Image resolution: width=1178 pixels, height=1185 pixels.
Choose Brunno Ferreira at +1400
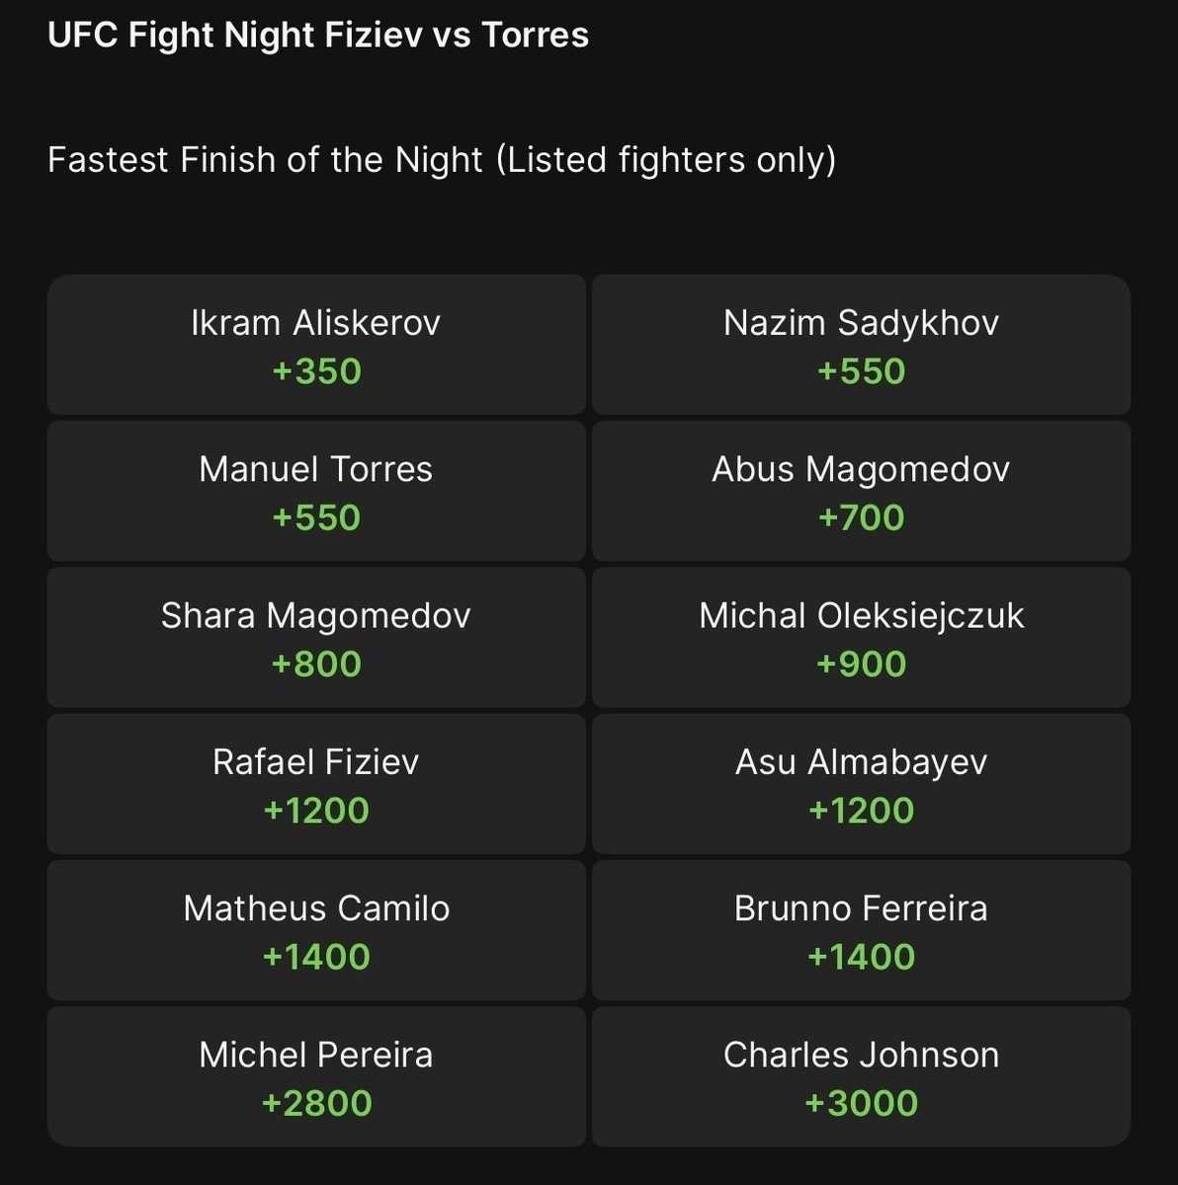click(x=861, y=930)
